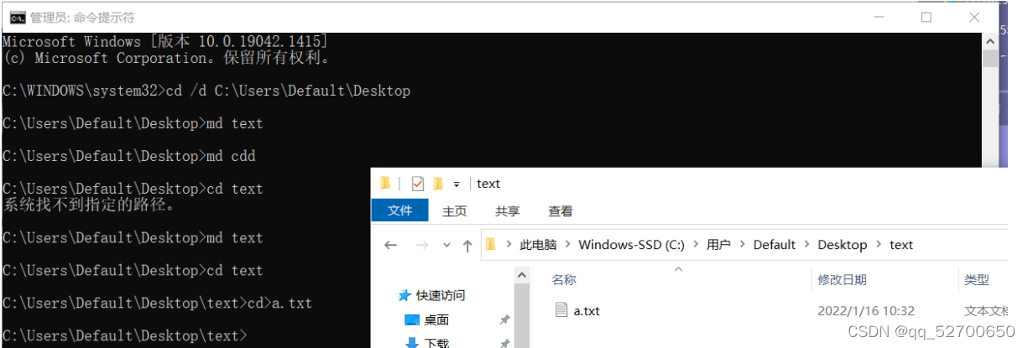Click the 管理员: 命令提示符 title bar

82,18
